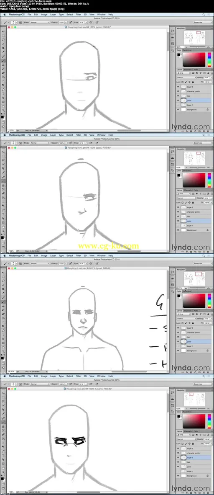Image resolution: width=214 pixels, height=495 pixels.
Task: Click red color field in the watermarked frame
Action: pos(194,180)
